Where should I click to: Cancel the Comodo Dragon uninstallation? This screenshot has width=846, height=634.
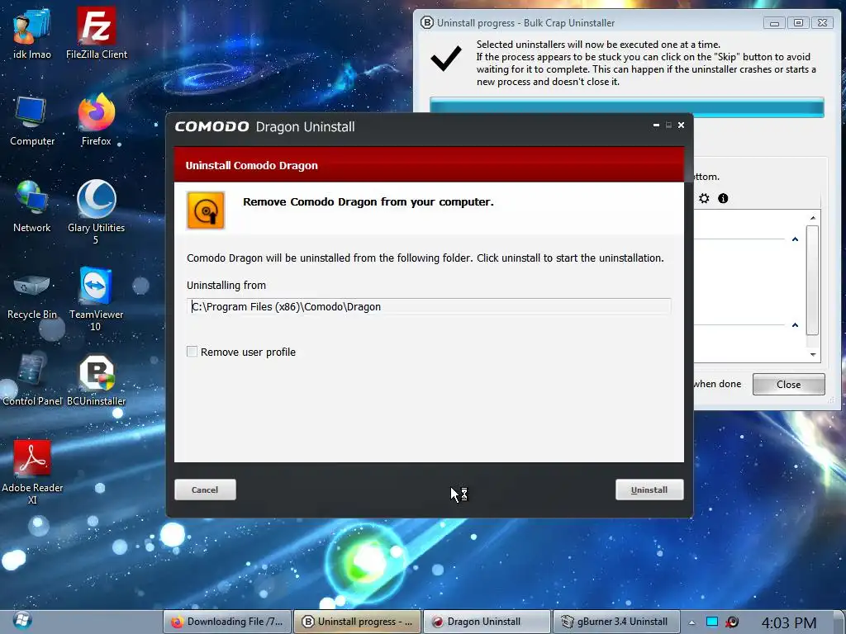coord(205,490)
